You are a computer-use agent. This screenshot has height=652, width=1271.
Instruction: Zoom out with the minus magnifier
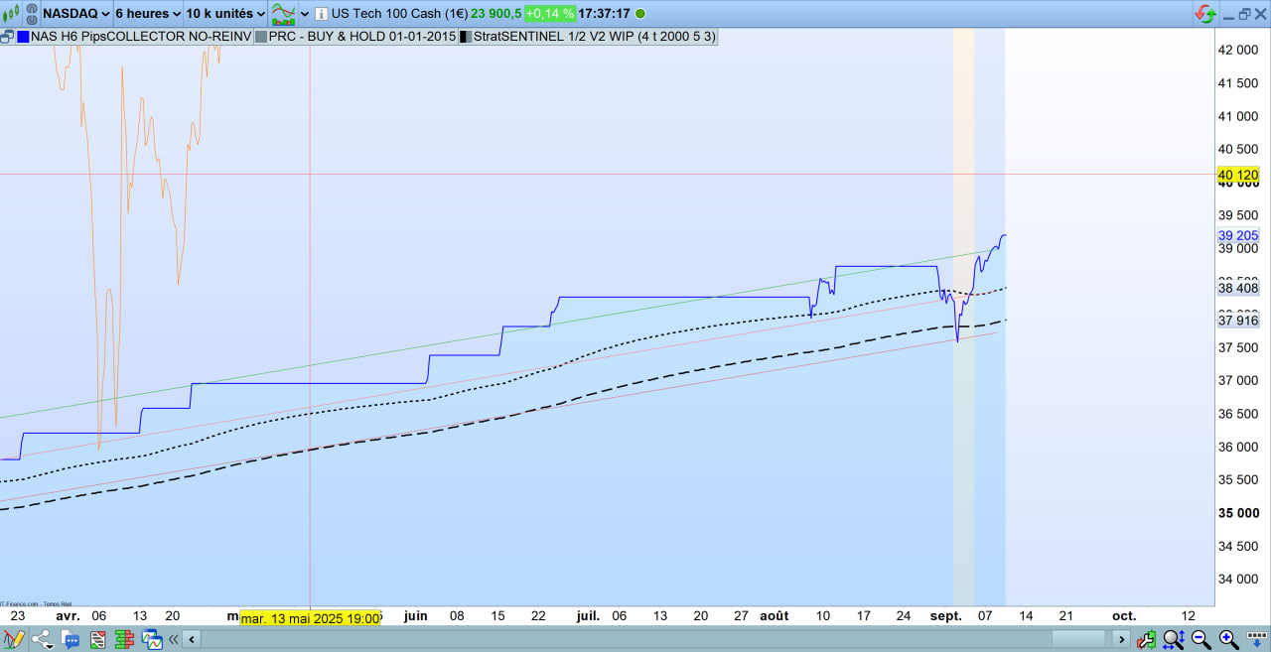click(x=1200, y=639)
